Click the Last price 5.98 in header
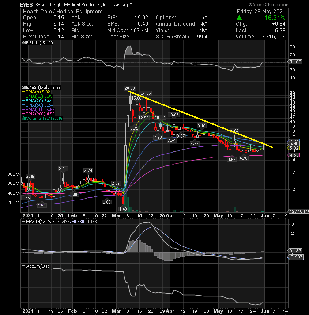The image size is (309, 315). tap(280, 31)
